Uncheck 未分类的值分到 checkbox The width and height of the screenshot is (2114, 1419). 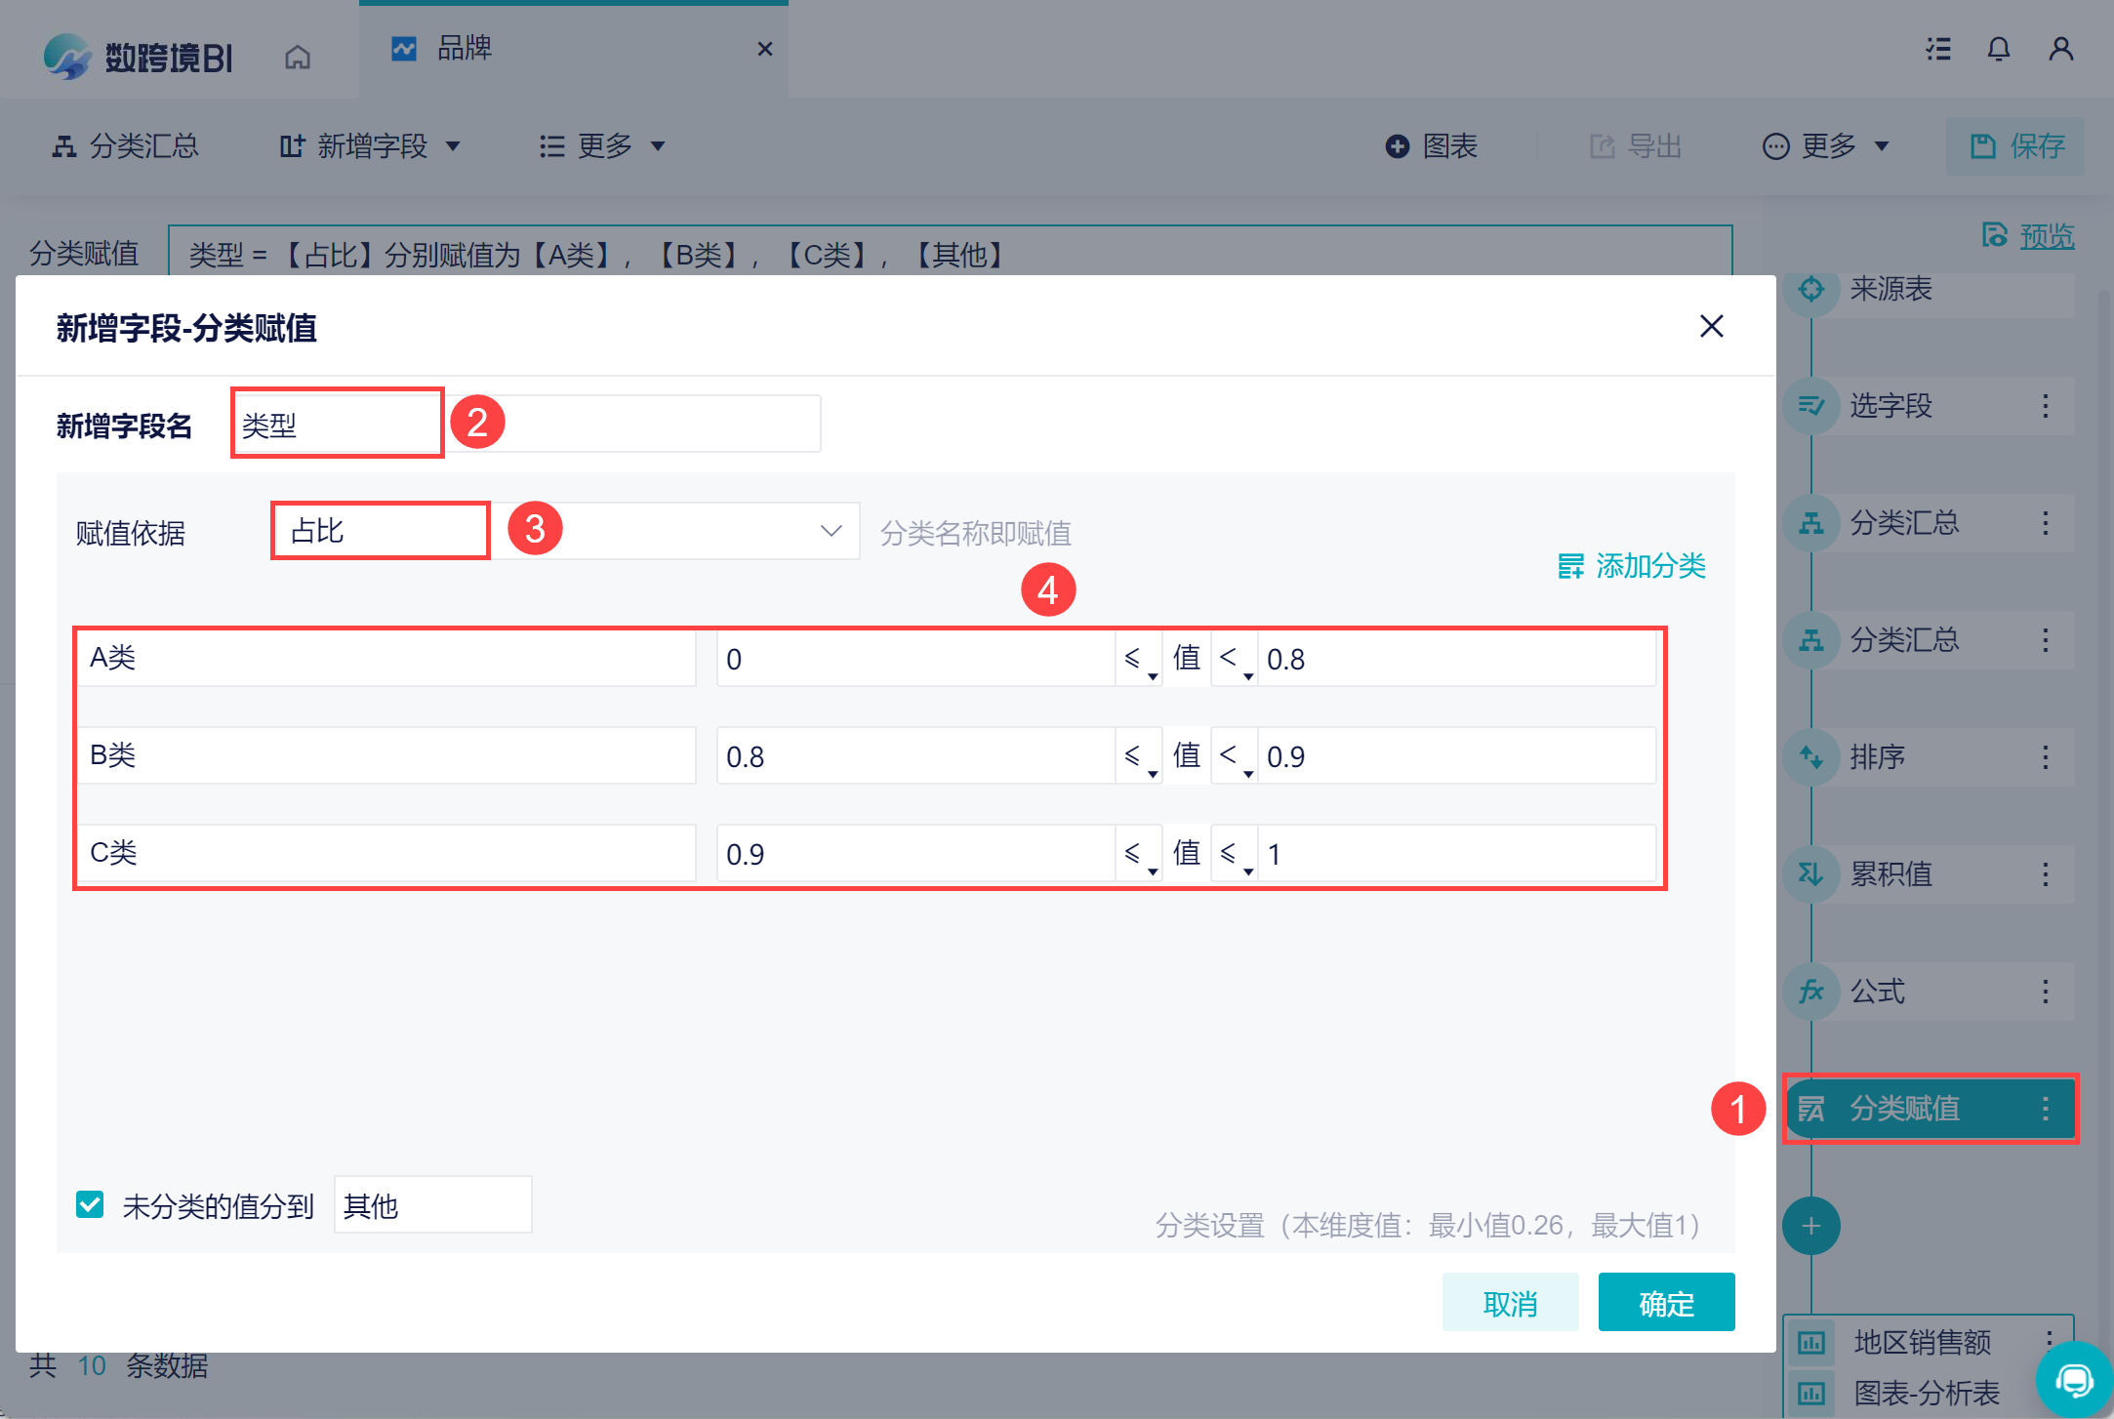pos(90,1205)
